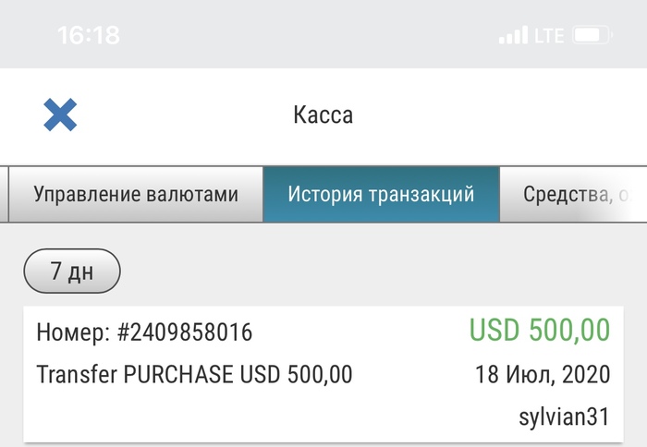Tap the Касса header title
647x447 pixels.
[323, 115]
